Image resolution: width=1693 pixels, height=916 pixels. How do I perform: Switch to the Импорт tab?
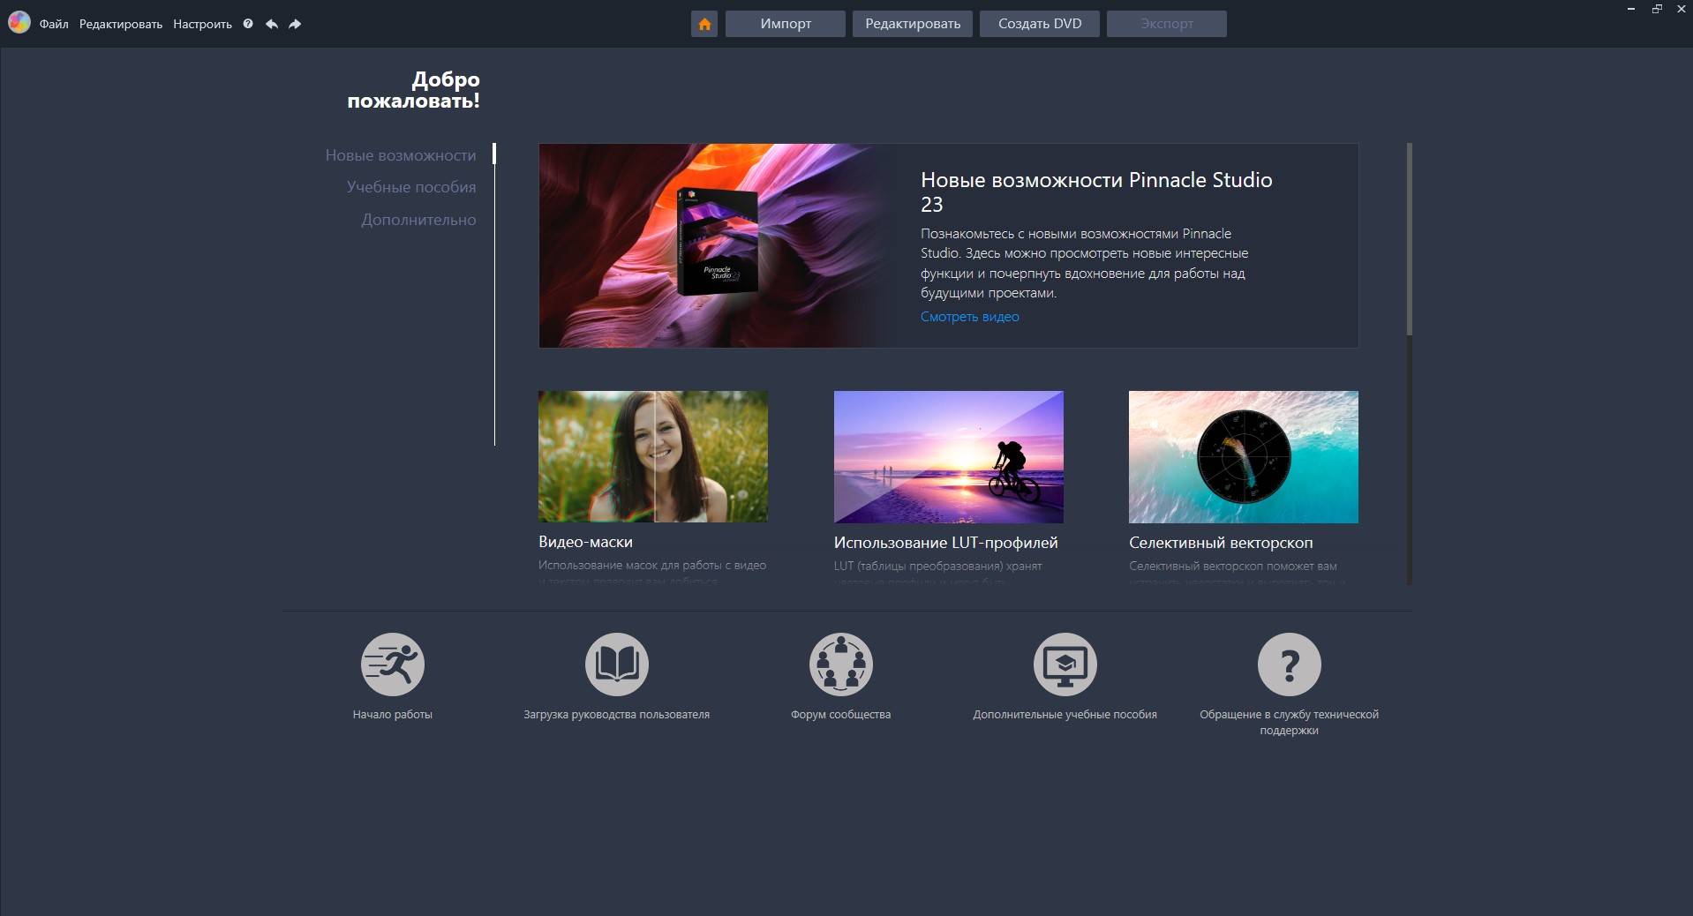786,24
